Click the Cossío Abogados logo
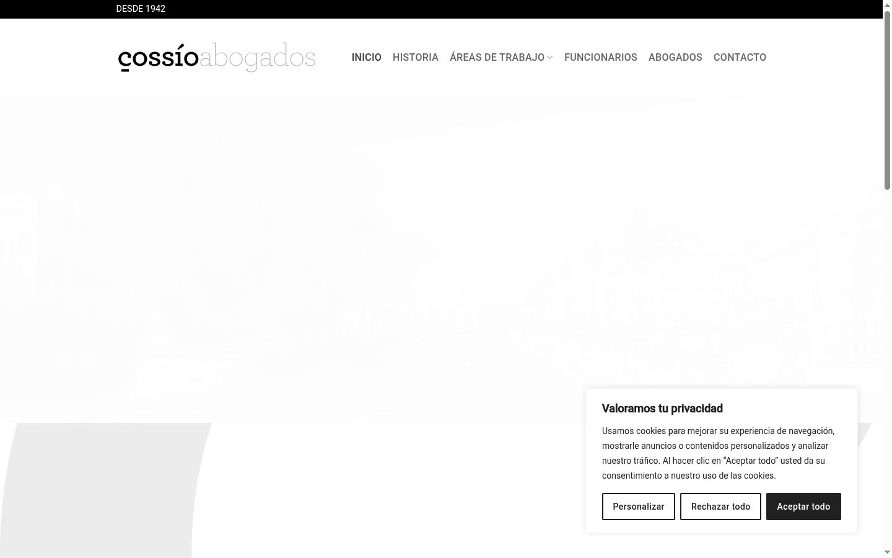 [x=217, y=57]
